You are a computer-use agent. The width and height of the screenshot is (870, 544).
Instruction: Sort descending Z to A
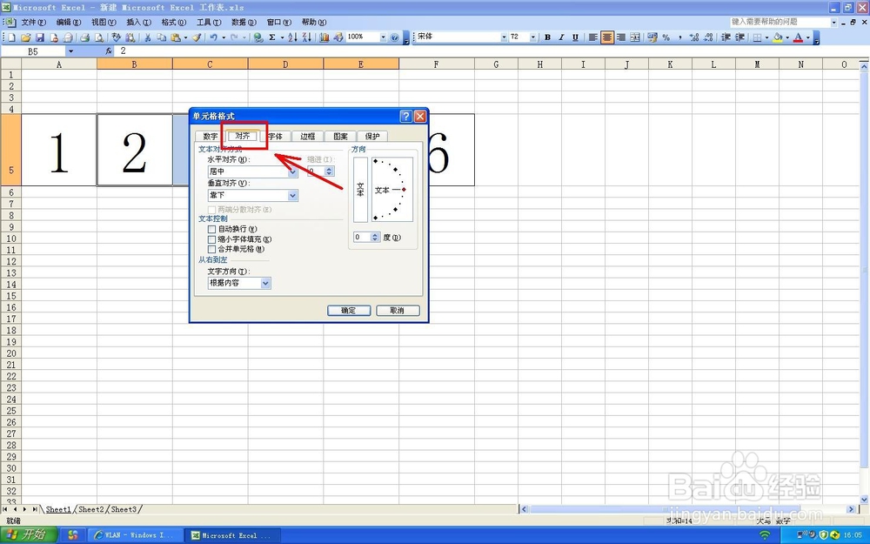(x=307, y=37)
